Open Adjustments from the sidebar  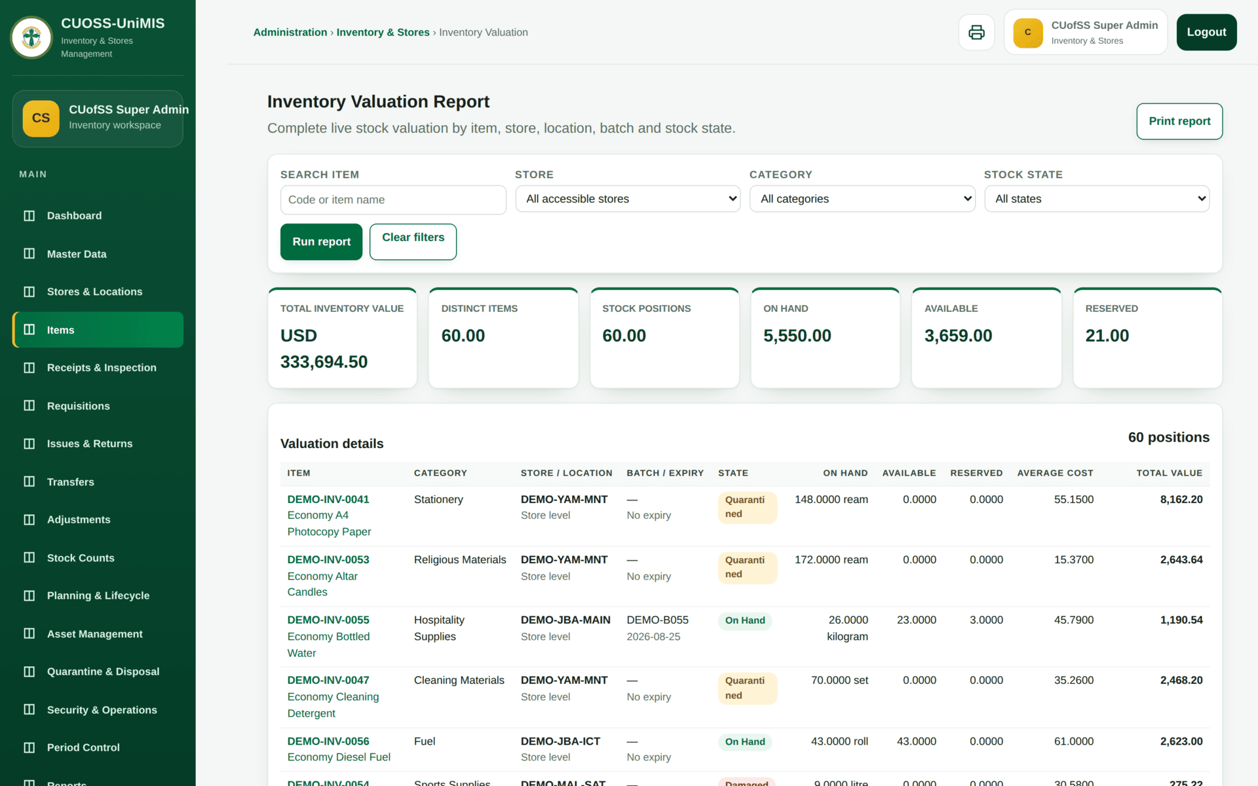(98, 519)
